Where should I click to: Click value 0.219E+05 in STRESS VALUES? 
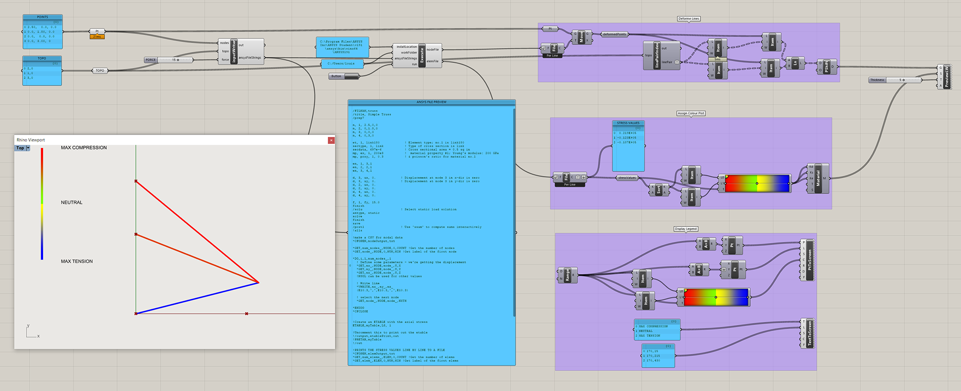pyautogui.click(x=628, y=133)
